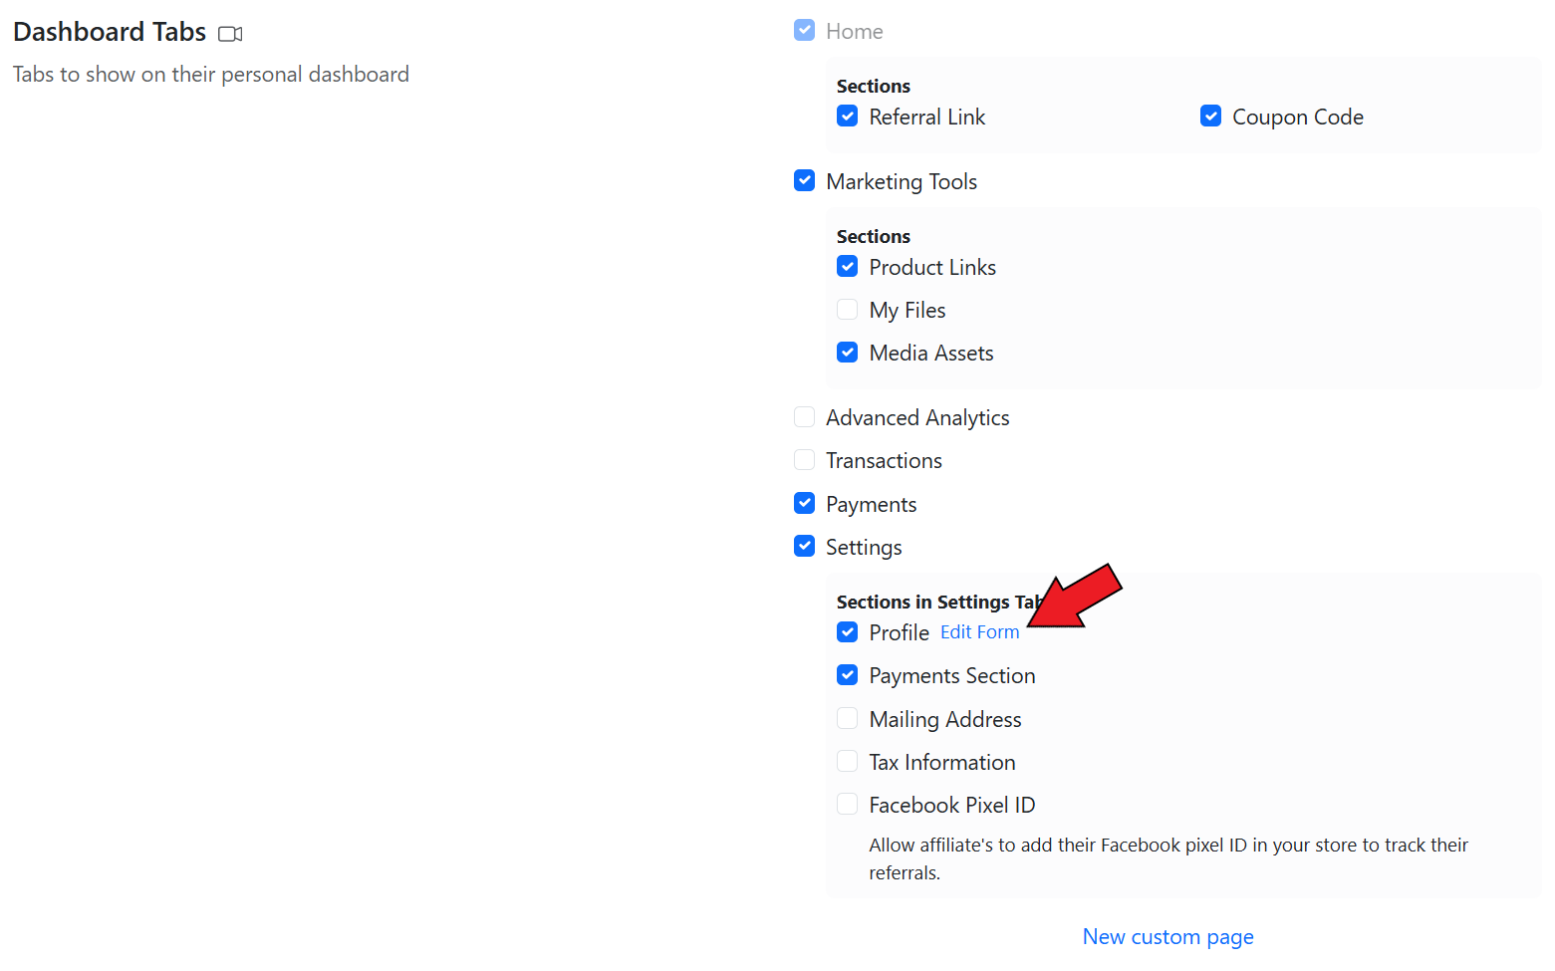
Task: Check the Tax Information option
Action: (x=847, y=762)
